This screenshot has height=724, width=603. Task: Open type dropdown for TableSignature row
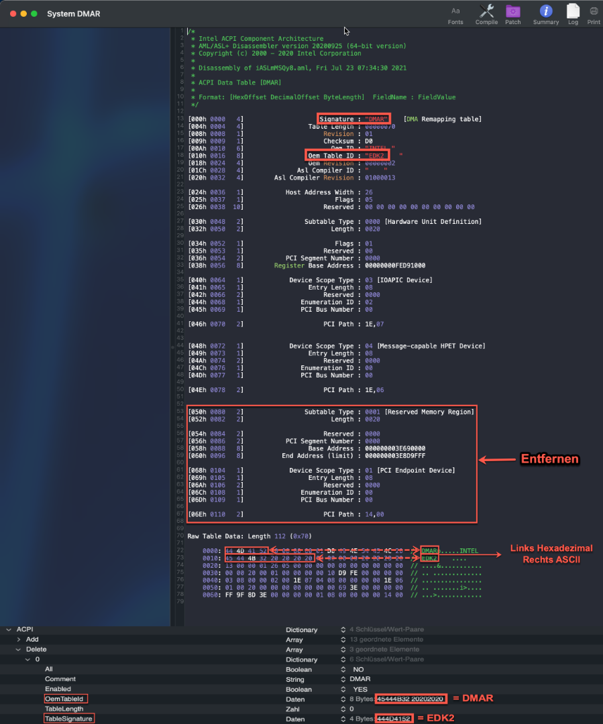(343, 719)
